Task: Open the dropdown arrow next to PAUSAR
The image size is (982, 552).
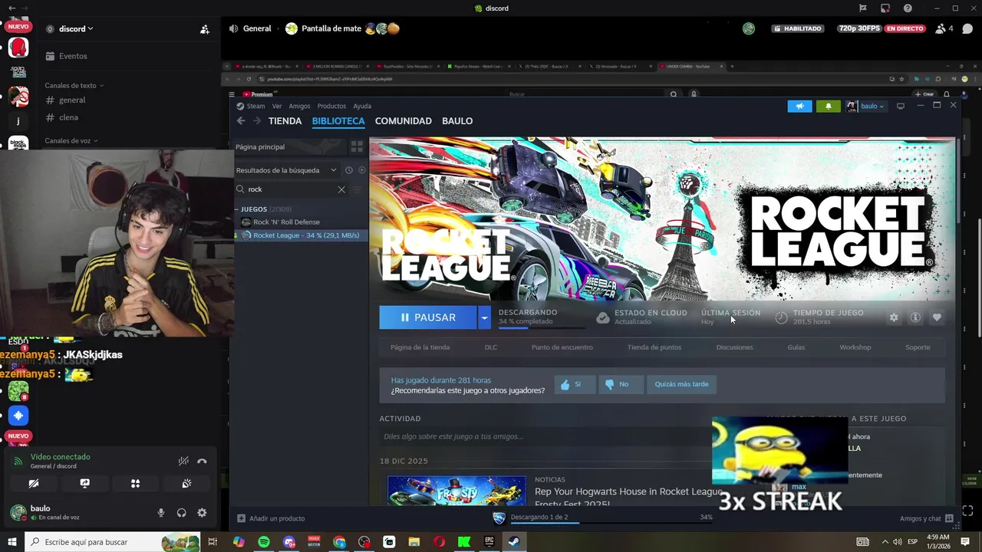Action: 484,317
